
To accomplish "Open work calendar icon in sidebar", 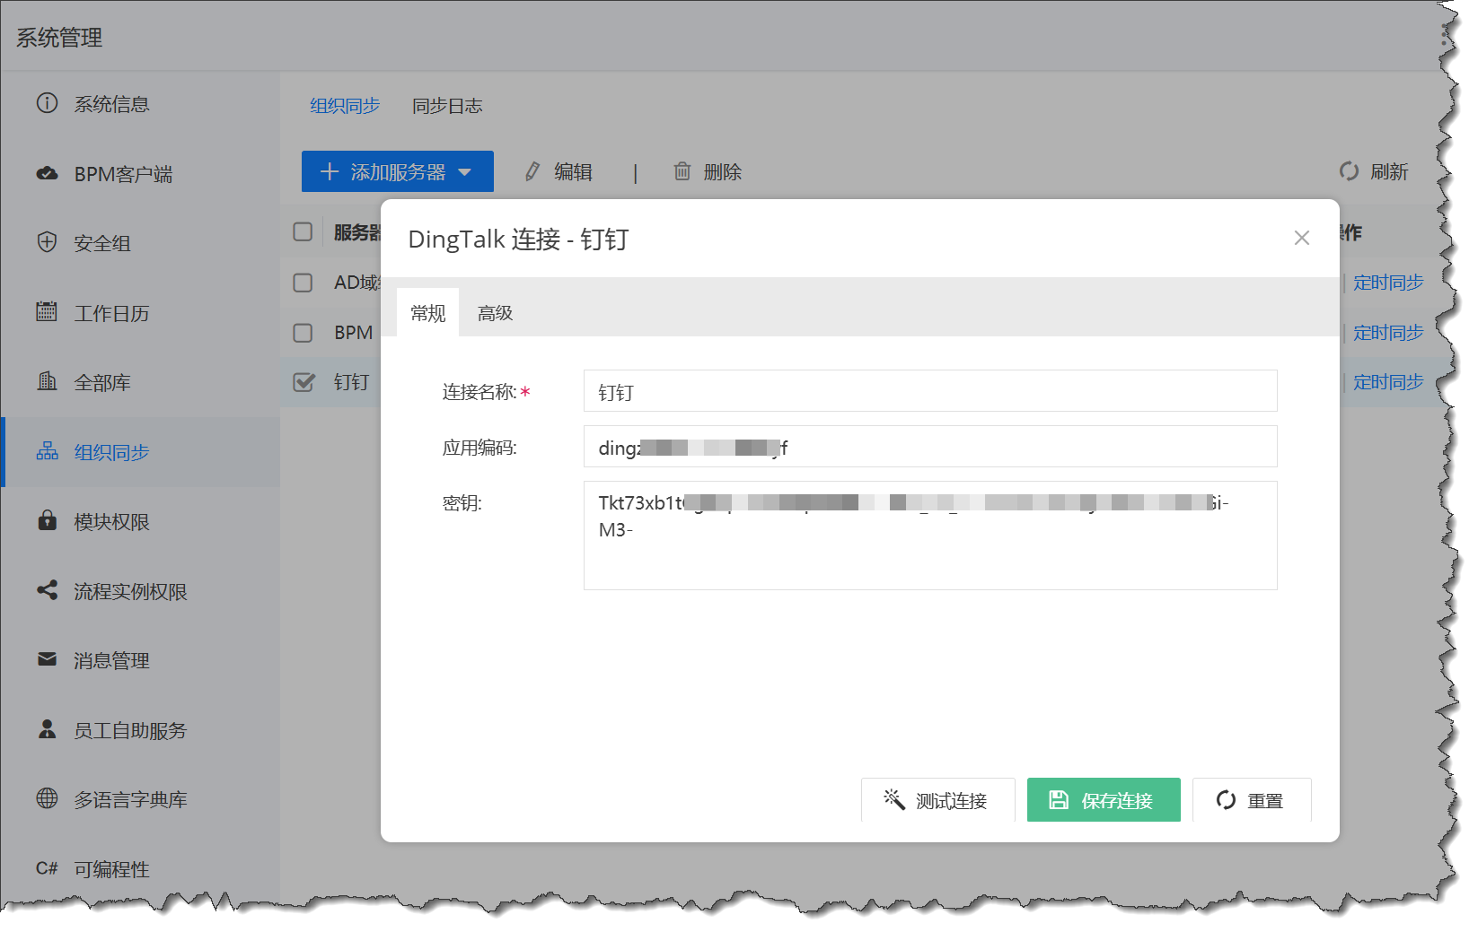I will pos(47,312).
